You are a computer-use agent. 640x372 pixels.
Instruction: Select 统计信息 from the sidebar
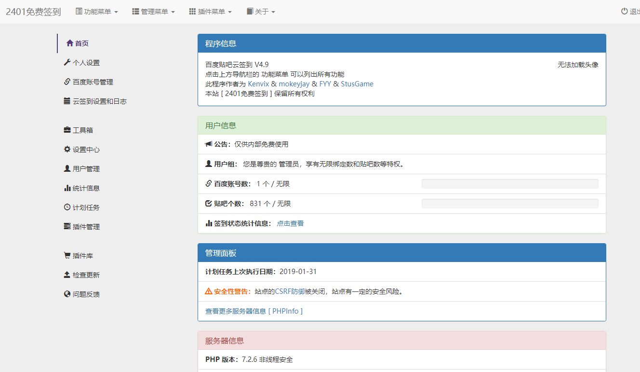tap(86, 188)
